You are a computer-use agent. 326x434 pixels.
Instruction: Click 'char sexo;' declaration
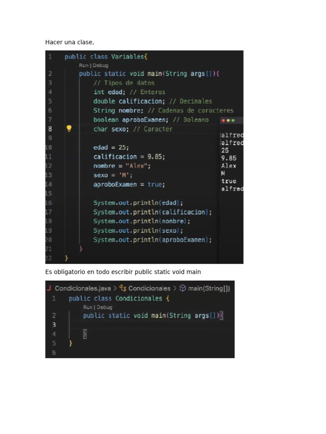111,129
